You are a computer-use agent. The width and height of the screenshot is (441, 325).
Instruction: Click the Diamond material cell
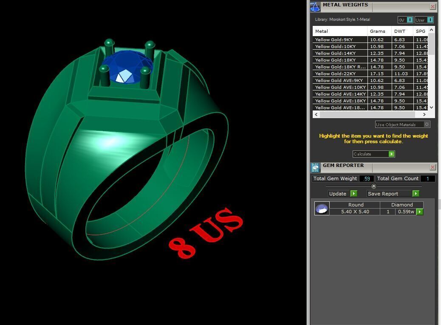pos(402,205)
